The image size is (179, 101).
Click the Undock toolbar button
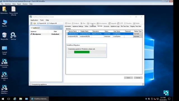[75, 23]
